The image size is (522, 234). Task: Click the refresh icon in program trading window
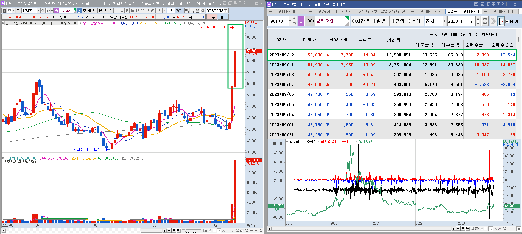485,21
